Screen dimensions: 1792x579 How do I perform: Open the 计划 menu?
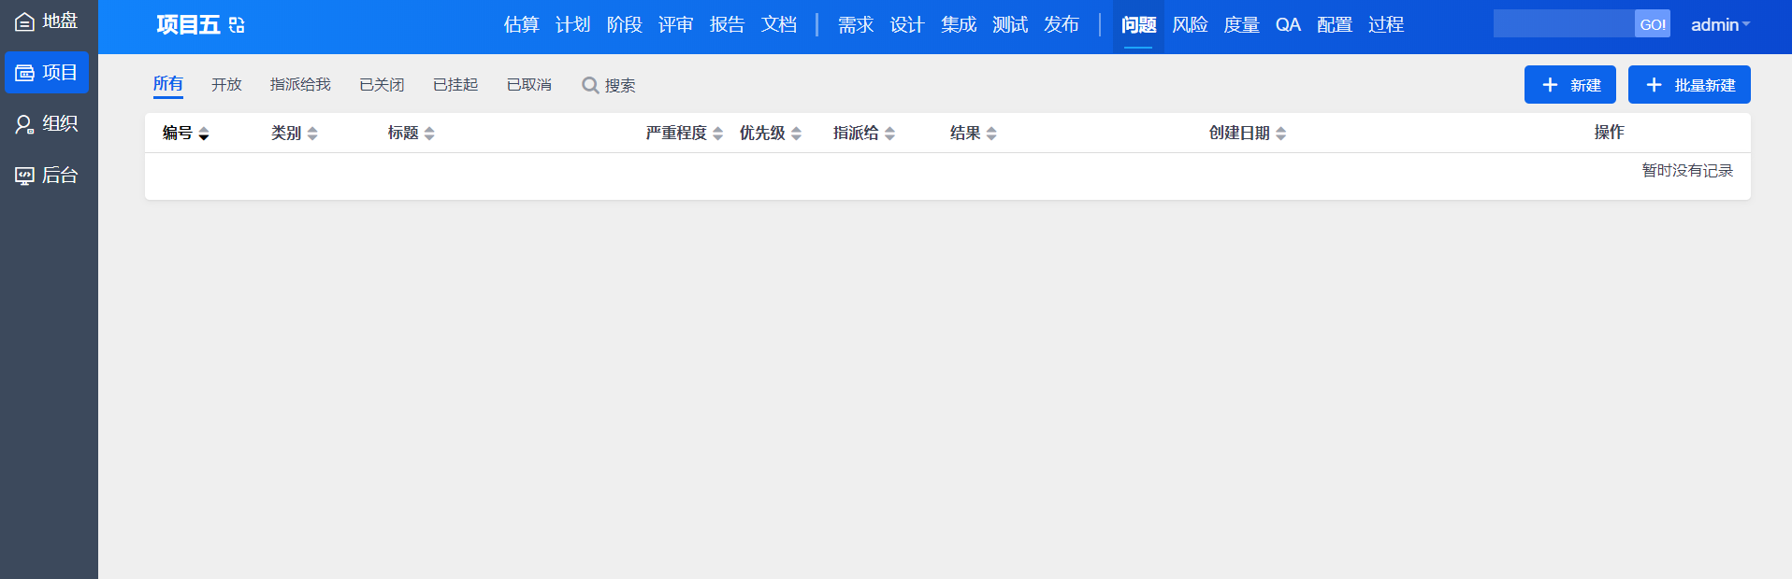pos(572,25)
